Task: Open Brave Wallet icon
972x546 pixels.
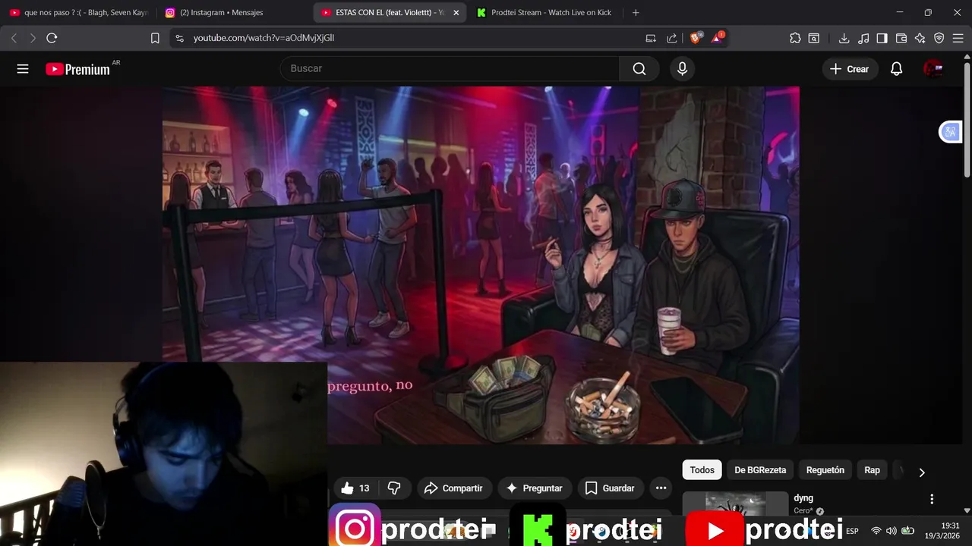Action: (x=901, y=38)
